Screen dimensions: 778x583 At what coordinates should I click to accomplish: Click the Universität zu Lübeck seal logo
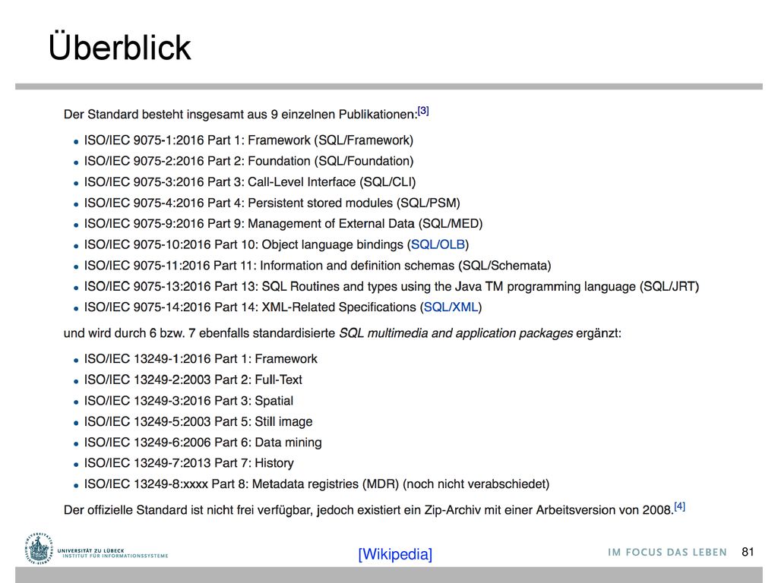[38, 550]
